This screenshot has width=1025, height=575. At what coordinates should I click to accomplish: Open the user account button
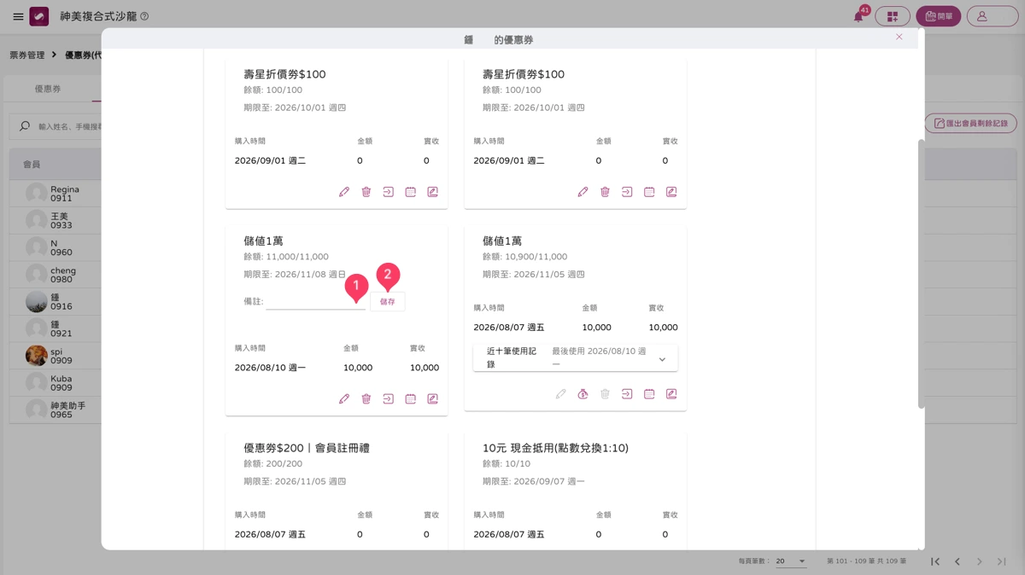[993, 16]
